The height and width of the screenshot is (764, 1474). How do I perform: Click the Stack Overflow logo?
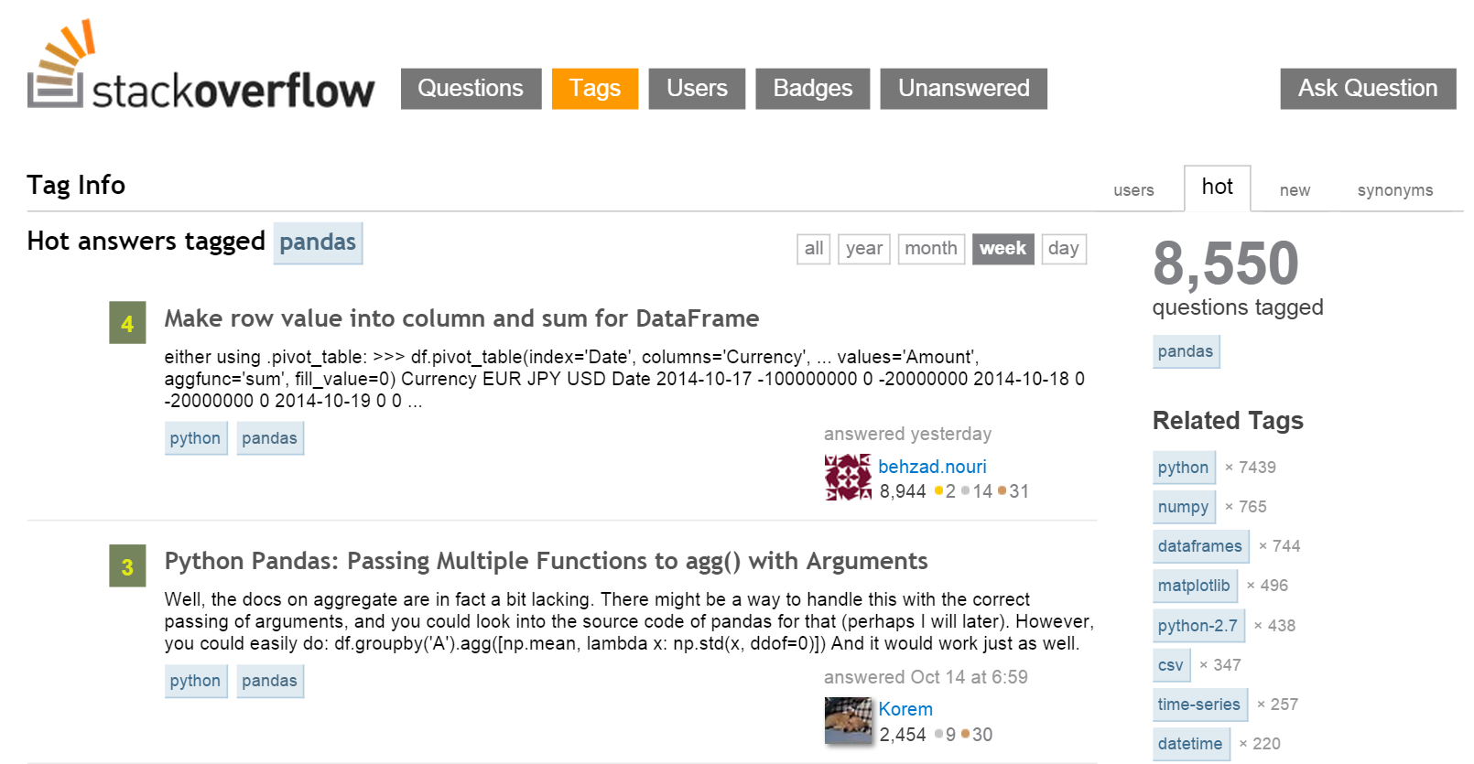(201, 66)
